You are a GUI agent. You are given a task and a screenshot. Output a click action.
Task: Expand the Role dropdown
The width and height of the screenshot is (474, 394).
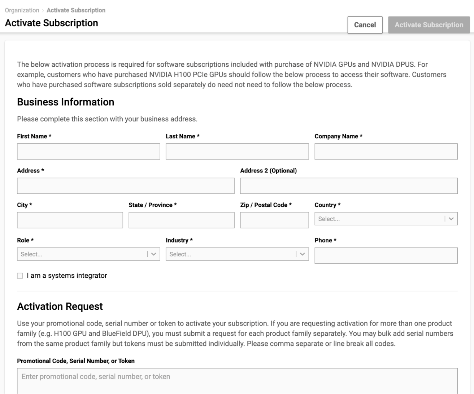point(82,254)
